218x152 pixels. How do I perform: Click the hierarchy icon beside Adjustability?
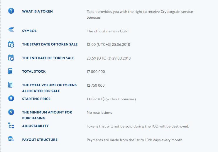pyautogui.click(x=11, y=125)
